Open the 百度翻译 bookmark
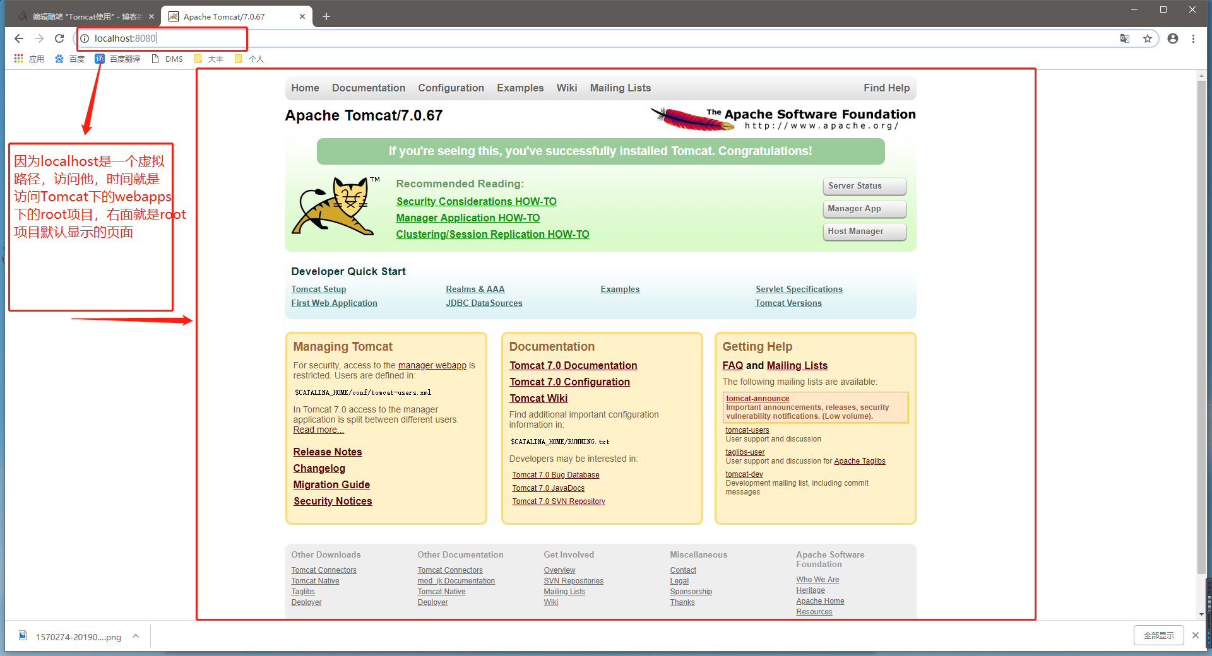Viewport: 1212px width, 656px height. (117, 59)
